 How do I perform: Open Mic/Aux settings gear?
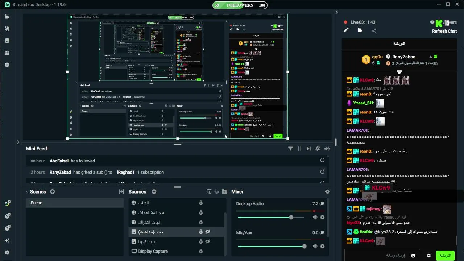[x=322, y=246]
